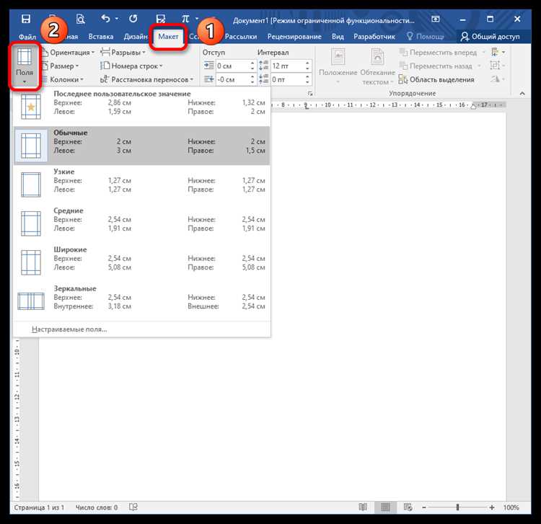Open the undo history dropdown arrow
Screen dimensions: 541x524
[117, 18]
